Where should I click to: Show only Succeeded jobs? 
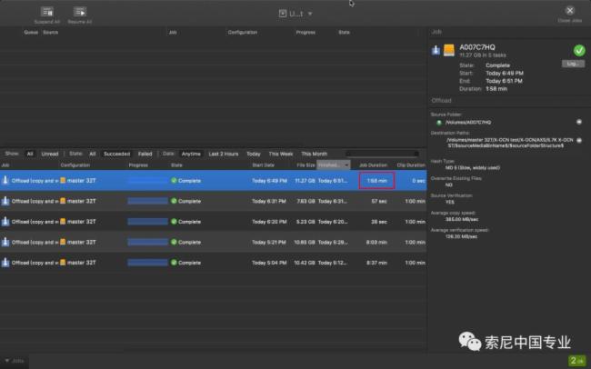115,154
